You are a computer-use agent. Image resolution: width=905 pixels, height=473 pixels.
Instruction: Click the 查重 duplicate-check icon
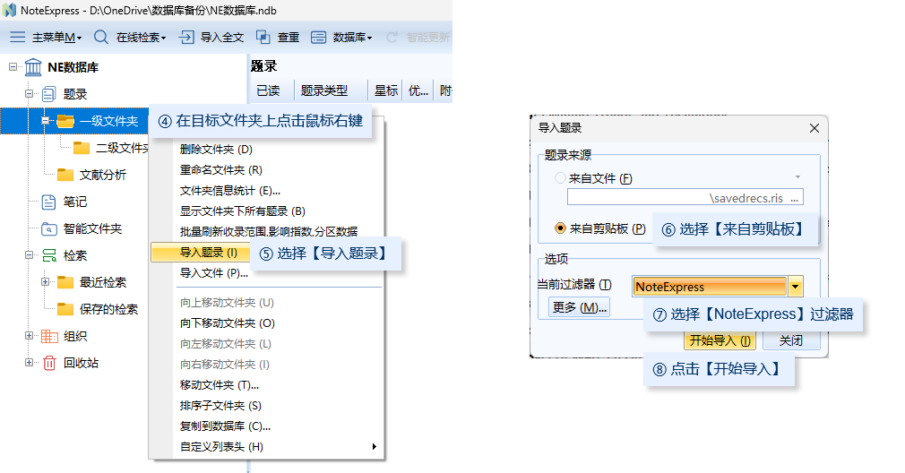click(263, 37)
